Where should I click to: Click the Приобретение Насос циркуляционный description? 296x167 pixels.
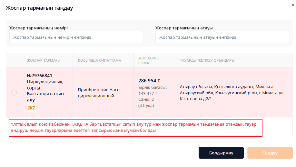click(100, 93)
